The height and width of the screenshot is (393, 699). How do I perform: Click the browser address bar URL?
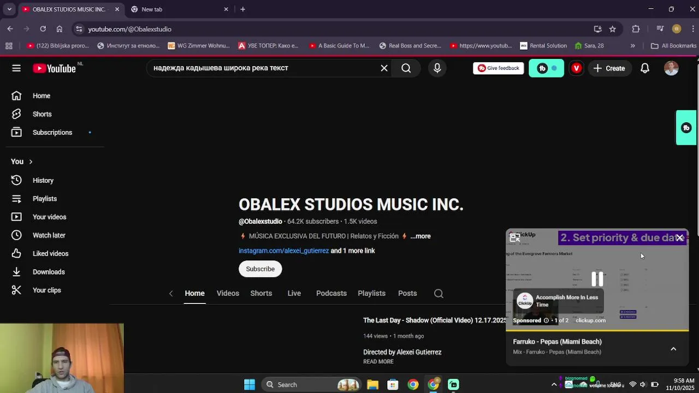pyautogui.click(x=130, y=29)
